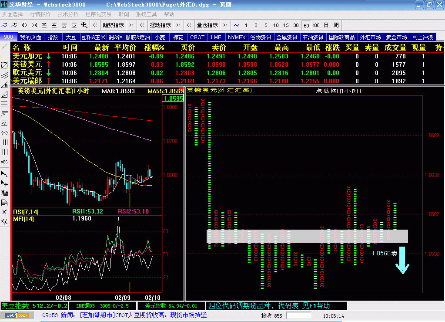
Task: Select the 30-minute period
Action: point(296,25)
